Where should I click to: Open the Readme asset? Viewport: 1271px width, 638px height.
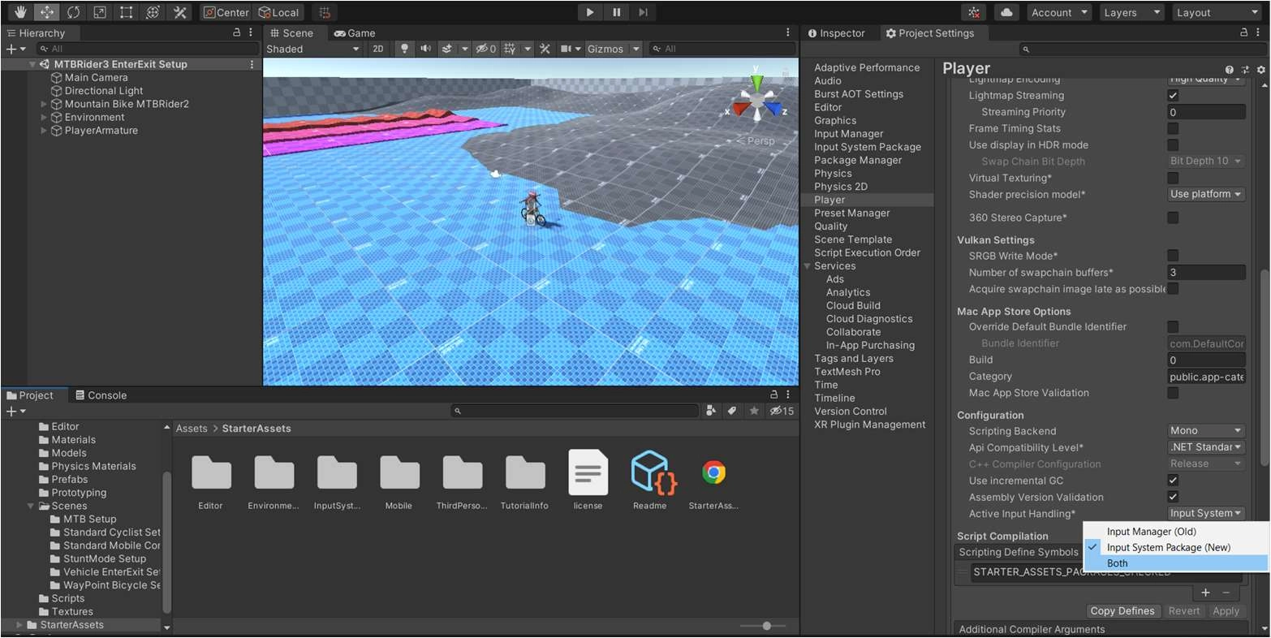click(x=650, y=480)
